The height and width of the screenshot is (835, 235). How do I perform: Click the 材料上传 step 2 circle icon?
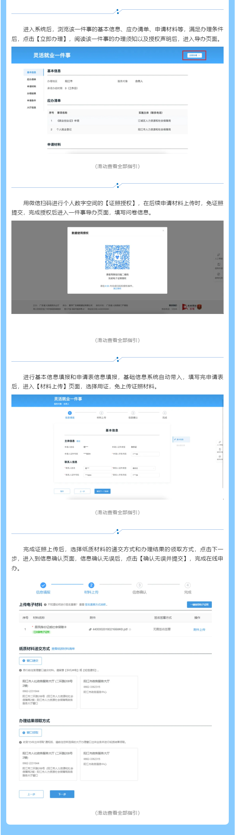click(x=91, y=585)
